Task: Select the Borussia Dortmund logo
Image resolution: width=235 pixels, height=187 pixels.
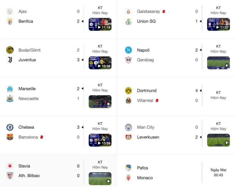Action: pos(128,90)
